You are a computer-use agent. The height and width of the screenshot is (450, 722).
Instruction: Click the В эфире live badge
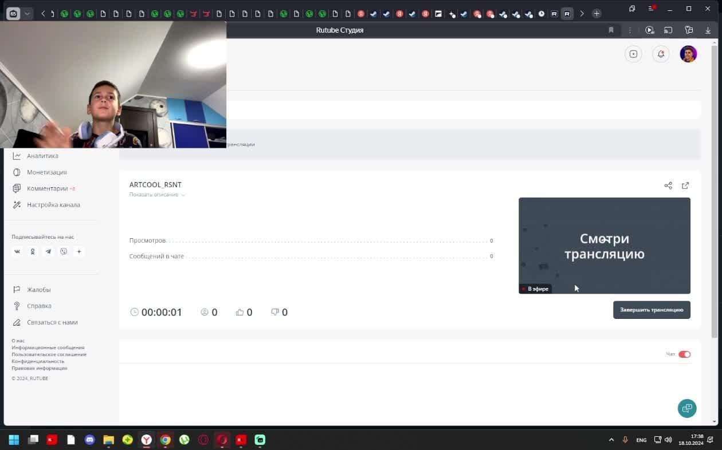[535, 289]
